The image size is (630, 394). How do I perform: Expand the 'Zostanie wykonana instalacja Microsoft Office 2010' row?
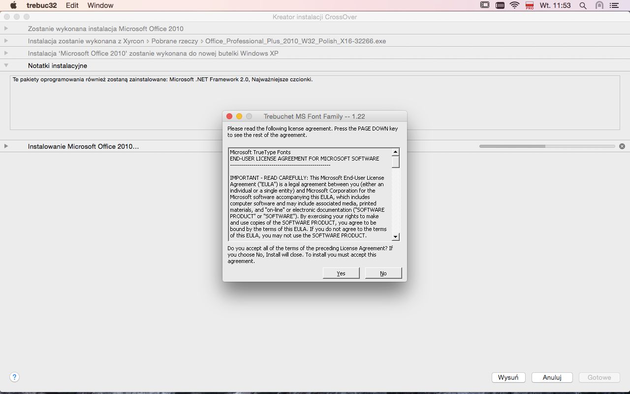pos(6,29)
